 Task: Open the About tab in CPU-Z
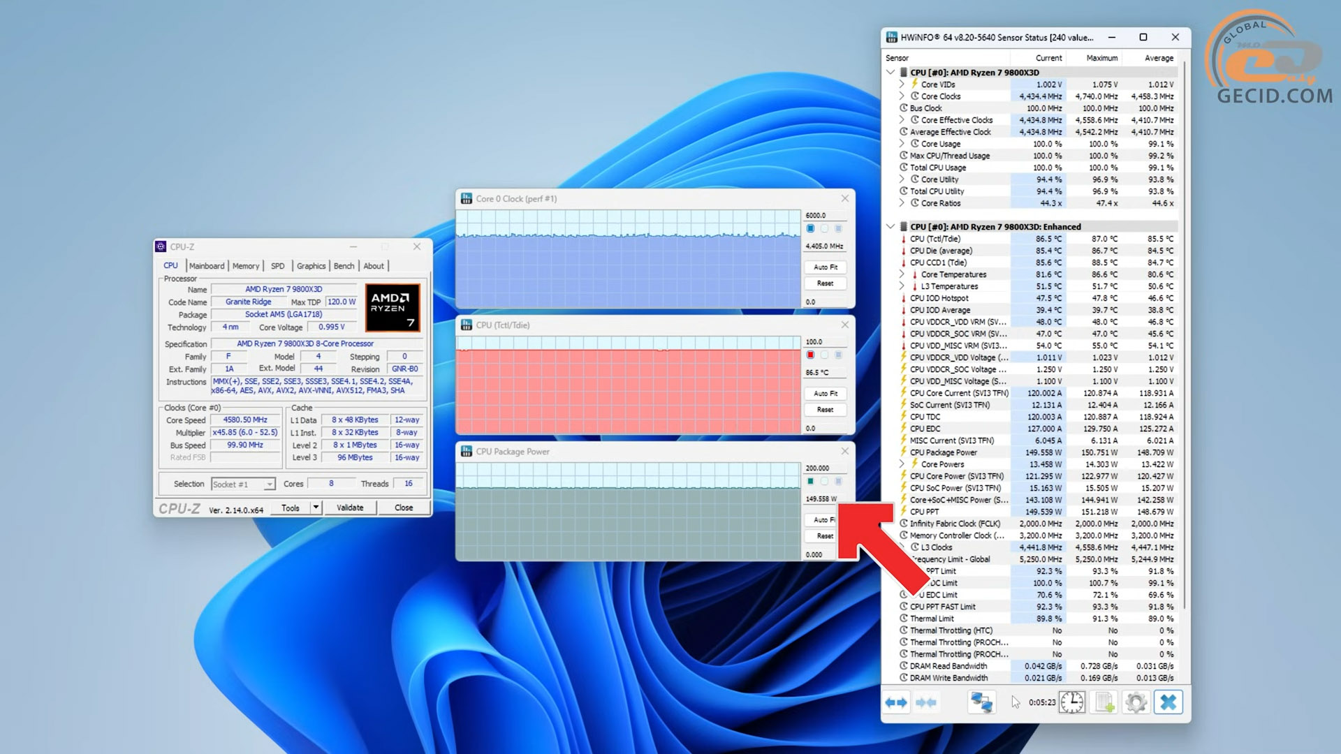point(374,266)
